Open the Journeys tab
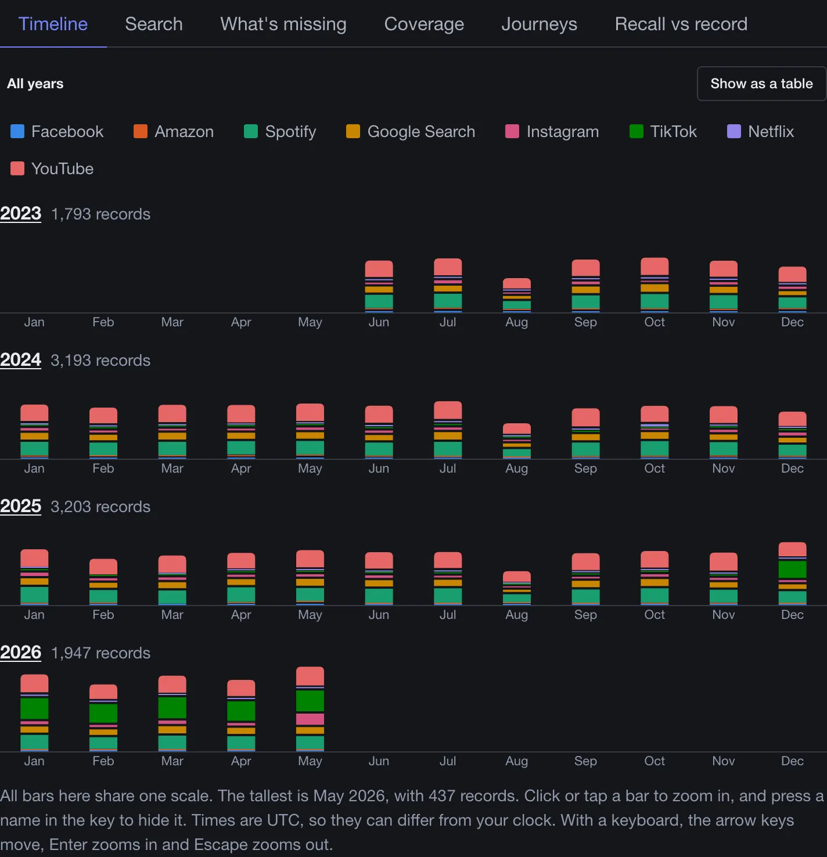Image resolution: width=827 pixels, height=857 pixels. pyautogui.click(x=539, y=24)
